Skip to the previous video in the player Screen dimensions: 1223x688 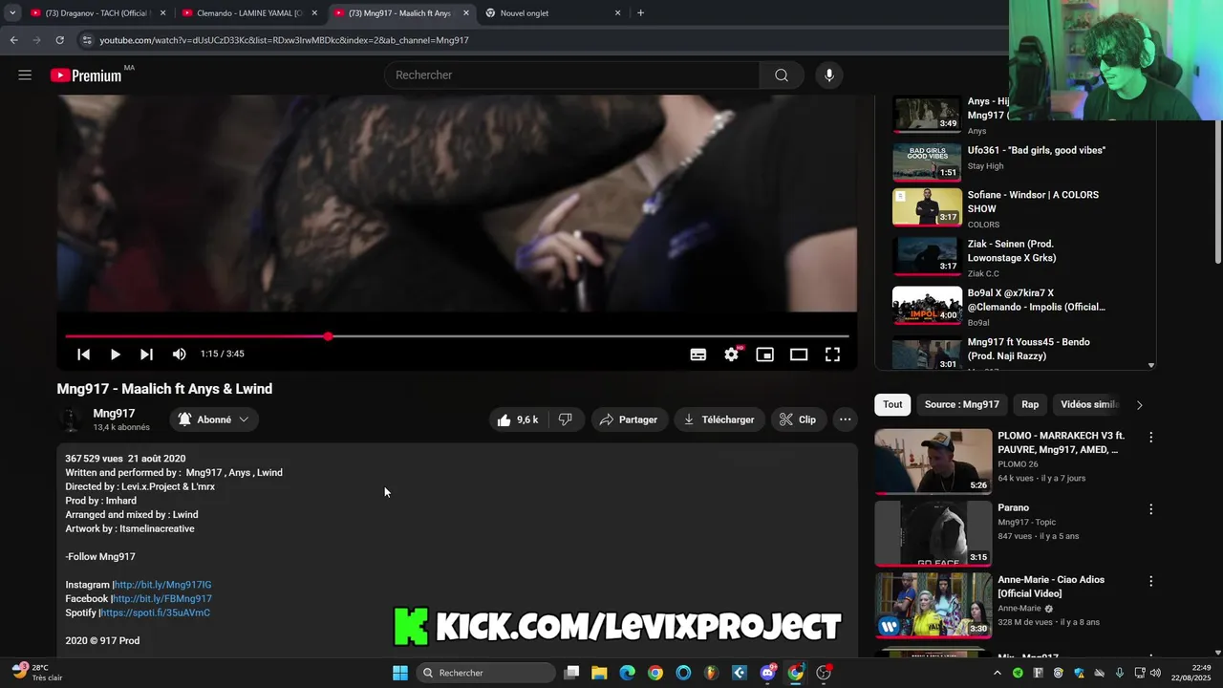pos(83,355)
